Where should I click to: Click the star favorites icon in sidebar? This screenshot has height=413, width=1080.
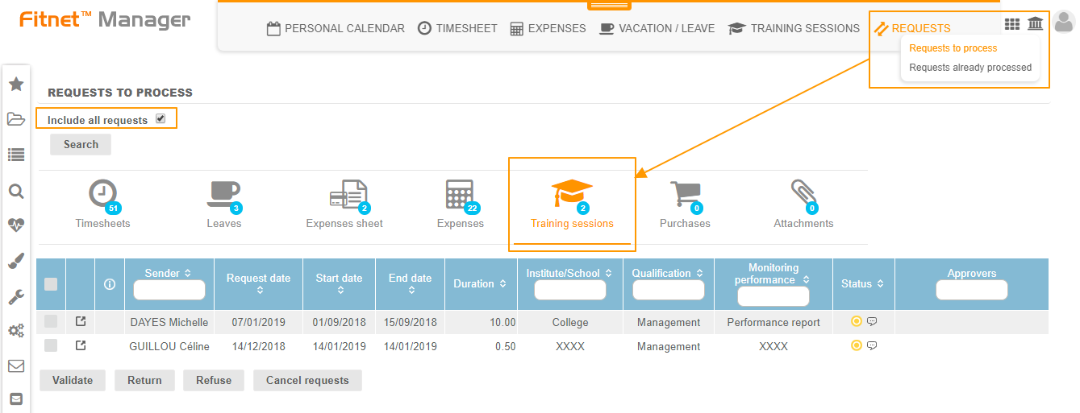[15, 84]
